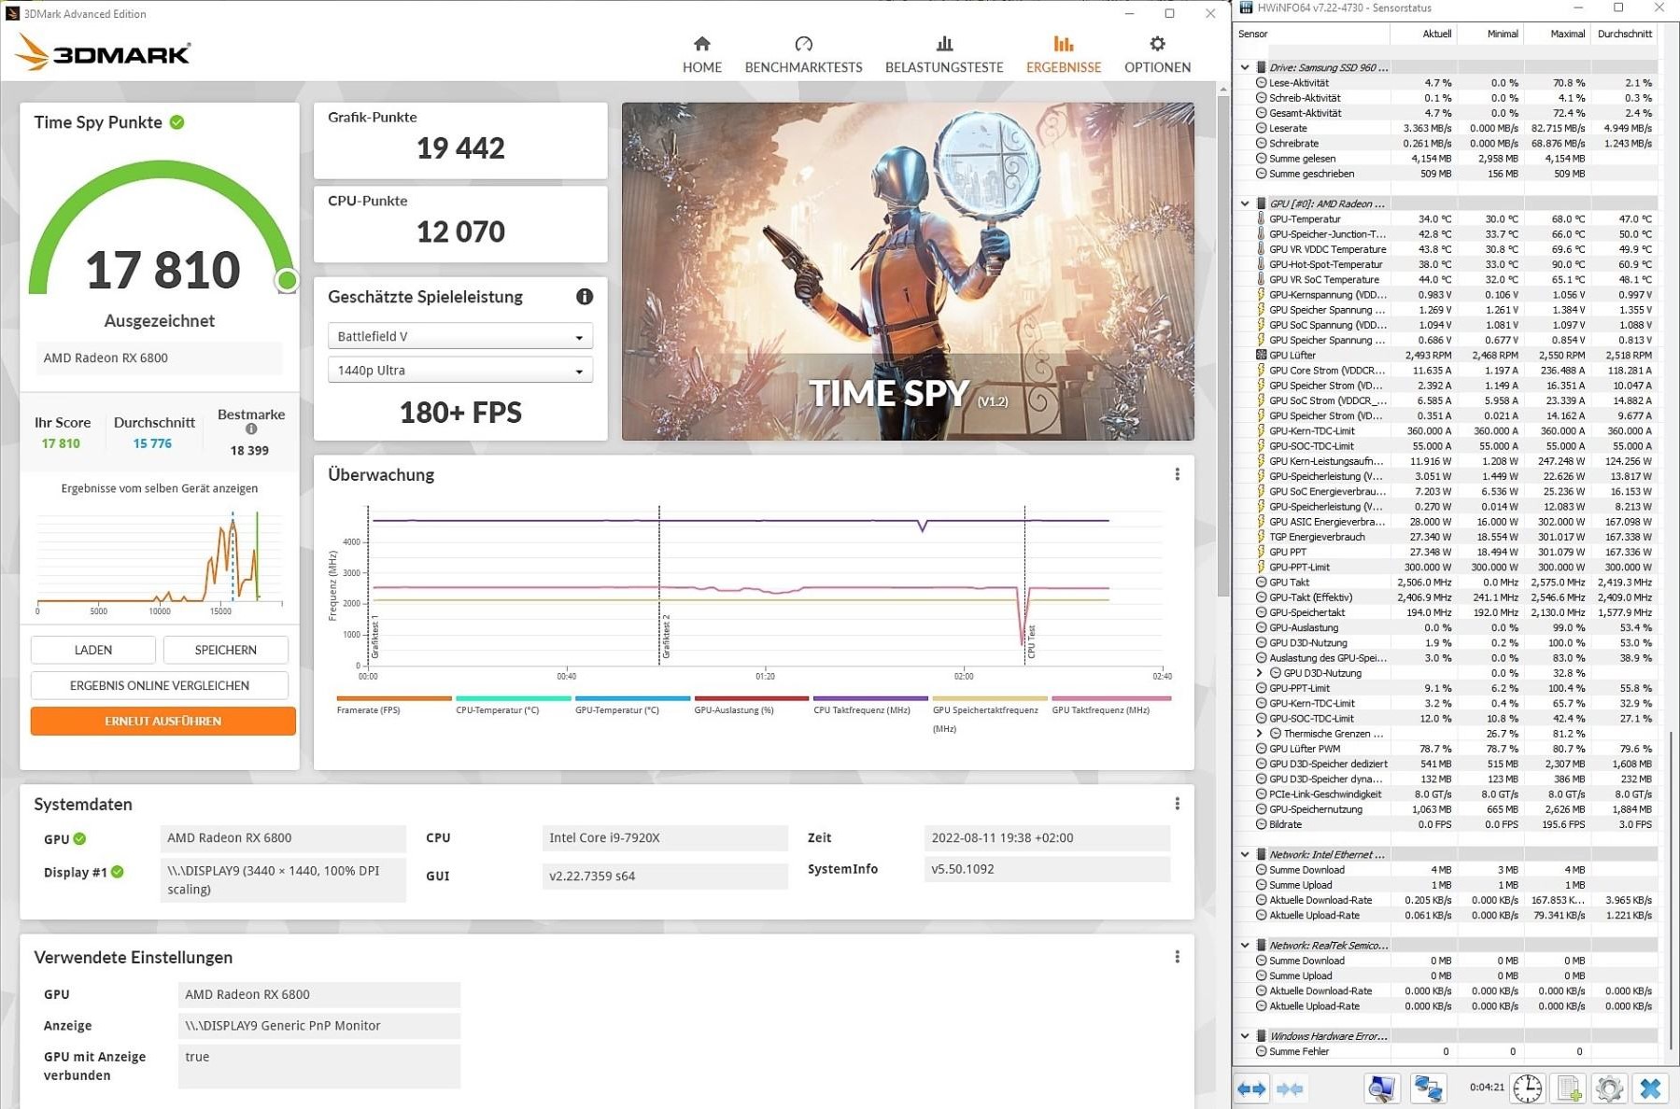
Task: Click the lightning icon of the GPU-Kernspannung row
Action: pos(1261,295)
